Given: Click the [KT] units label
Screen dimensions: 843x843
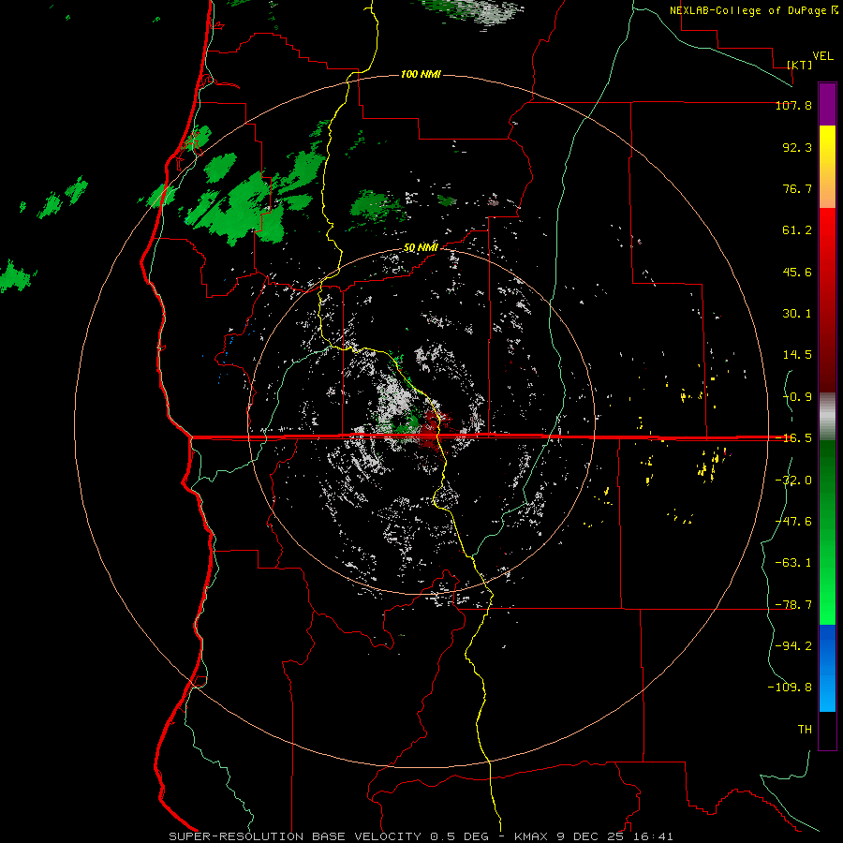Looking at the screenshot, I should pyautogui.click(x=800, y=65).
